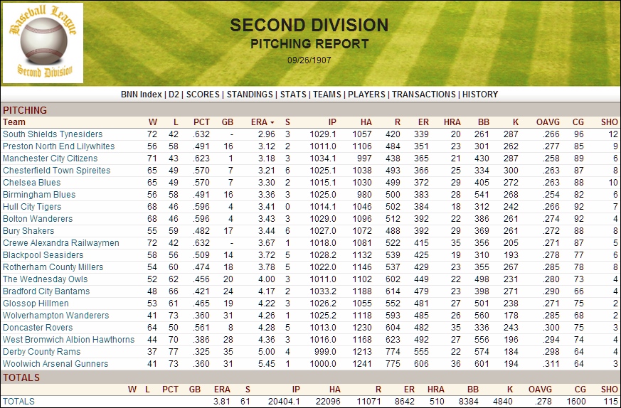Open the BNN Index link
This screenshot has height=408, width=621.
pyautogui.click(x=142, y=95)
